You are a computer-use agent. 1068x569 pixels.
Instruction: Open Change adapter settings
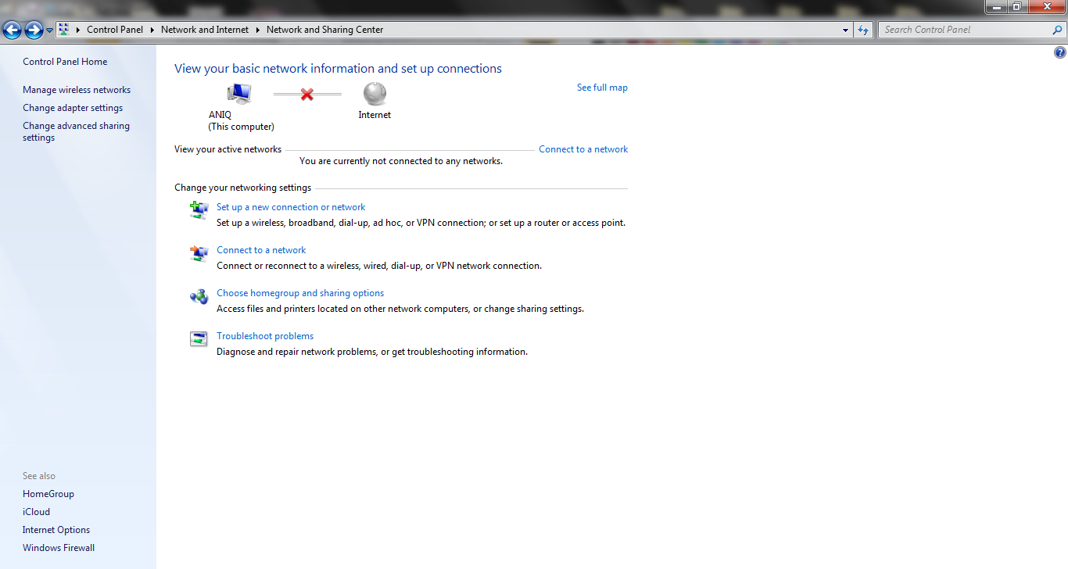pyautogui.click(x=73, y=108)
